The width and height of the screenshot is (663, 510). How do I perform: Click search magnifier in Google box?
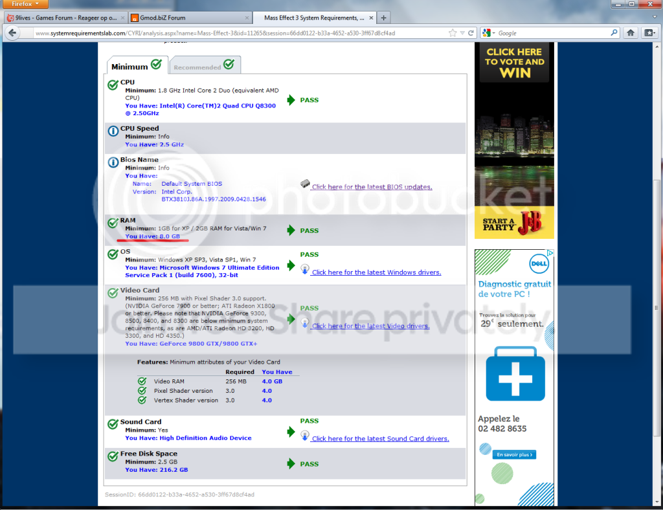[x=614, y=32]
